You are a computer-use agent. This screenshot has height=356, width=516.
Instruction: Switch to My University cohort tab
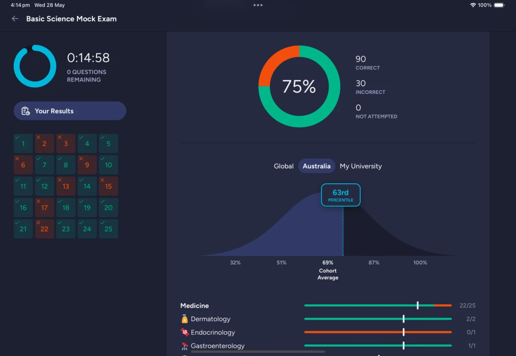360,166
